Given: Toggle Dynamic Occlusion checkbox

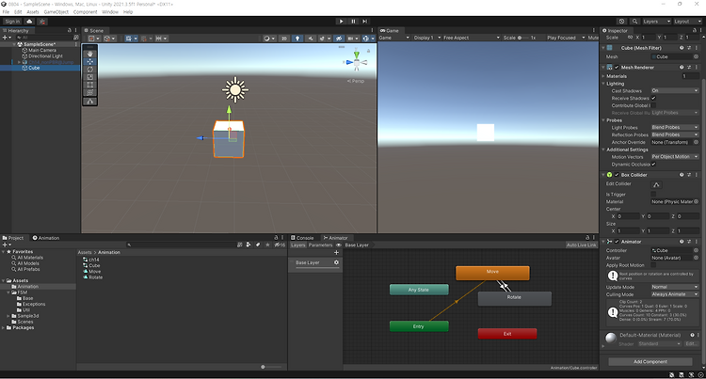Looking at the screenshot, I should coord(653,164).
